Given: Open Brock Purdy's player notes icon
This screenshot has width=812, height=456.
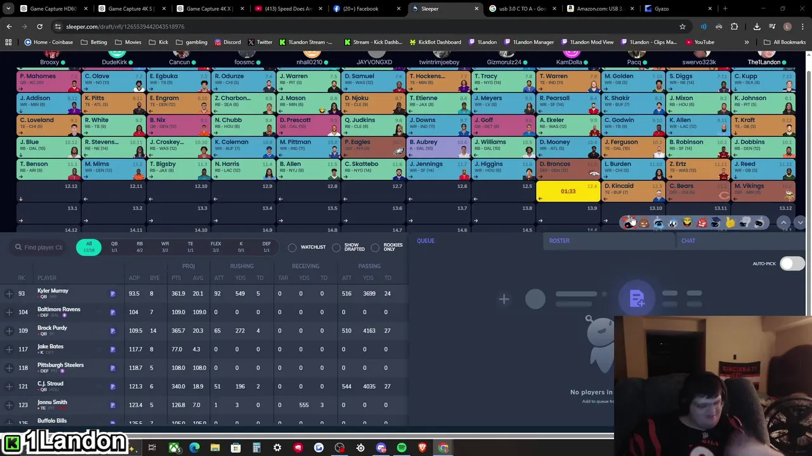Looking at the screenshot, I should click(112, 331).
